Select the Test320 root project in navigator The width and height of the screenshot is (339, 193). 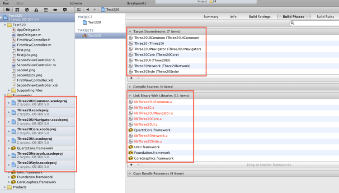(x=37, y=17)
